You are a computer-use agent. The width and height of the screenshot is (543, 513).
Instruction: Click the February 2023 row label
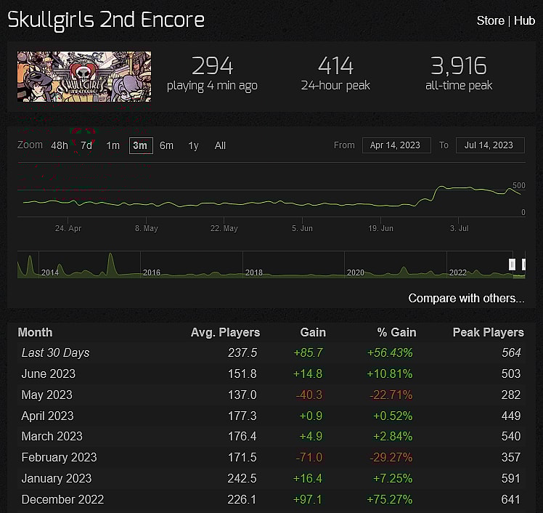(x=60, y=458)
